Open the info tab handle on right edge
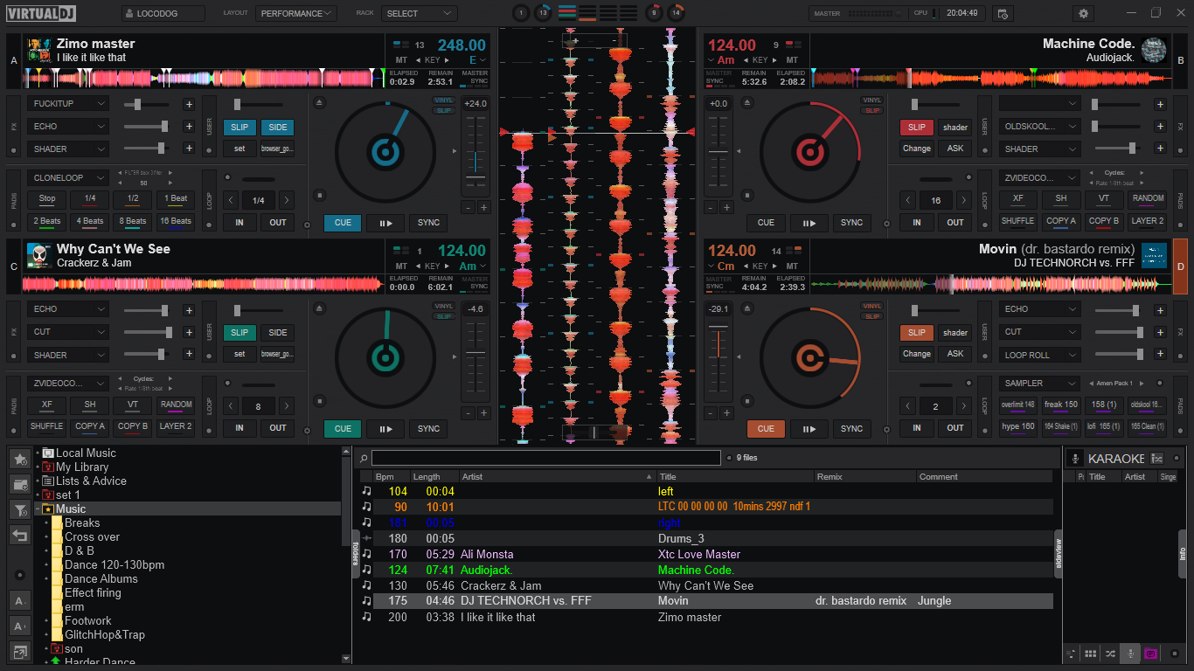1194x671 pixels. point(1183,554)
